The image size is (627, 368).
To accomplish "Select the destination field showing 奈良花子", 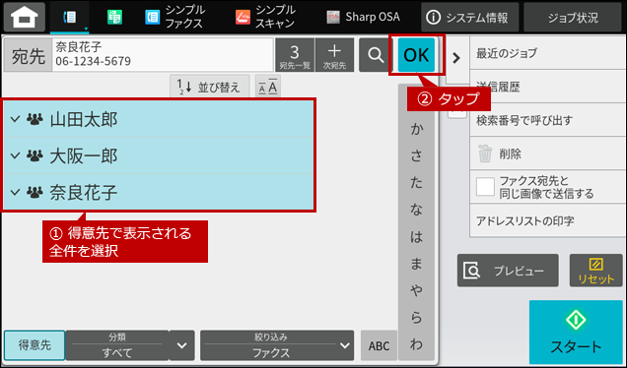I will (x=163, y=55).
